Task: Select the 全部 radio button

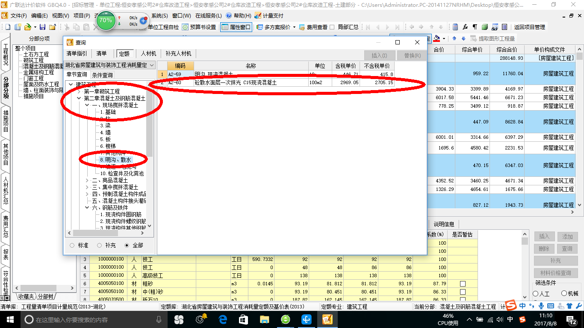Action: click(127, 246)
